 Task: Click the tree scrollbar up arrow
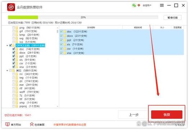tap(58, 28)
